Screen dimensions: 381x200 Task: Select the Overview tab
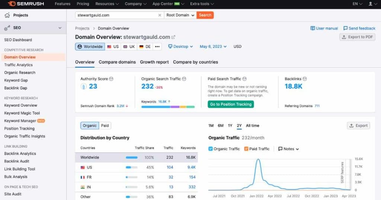pyautogui.click(x=84, y=62)
